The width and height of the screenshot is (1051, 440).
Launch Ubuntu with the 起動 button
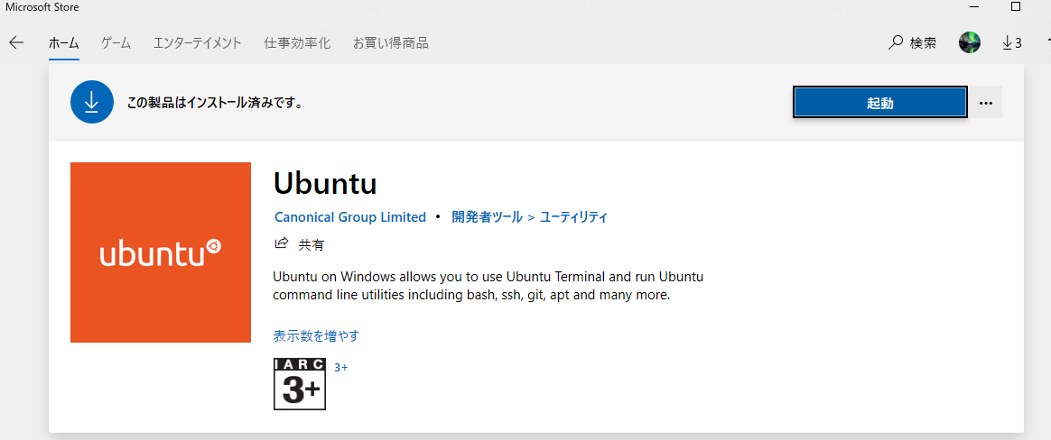pos(879,103)
